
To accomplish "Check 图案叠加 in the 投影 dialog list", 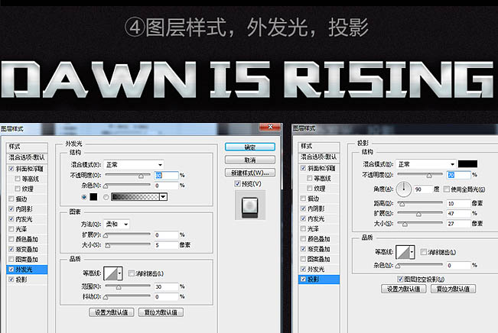I will click(303, 259).
